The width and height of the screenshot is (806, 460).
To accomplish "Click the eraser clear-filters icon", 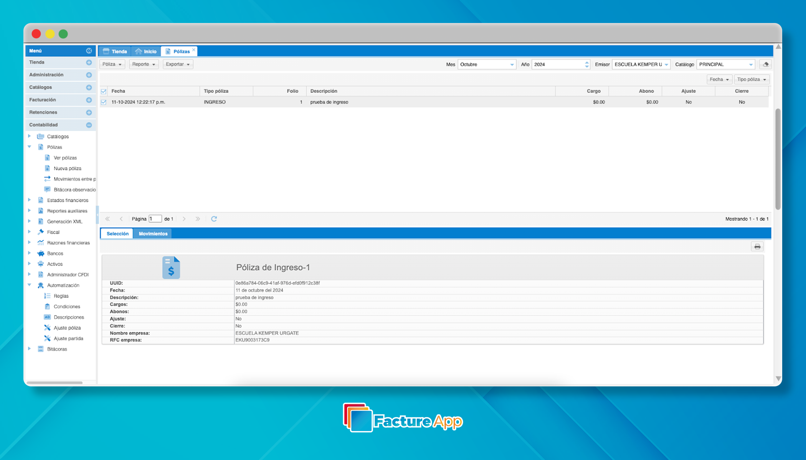I will coord(765,64).
